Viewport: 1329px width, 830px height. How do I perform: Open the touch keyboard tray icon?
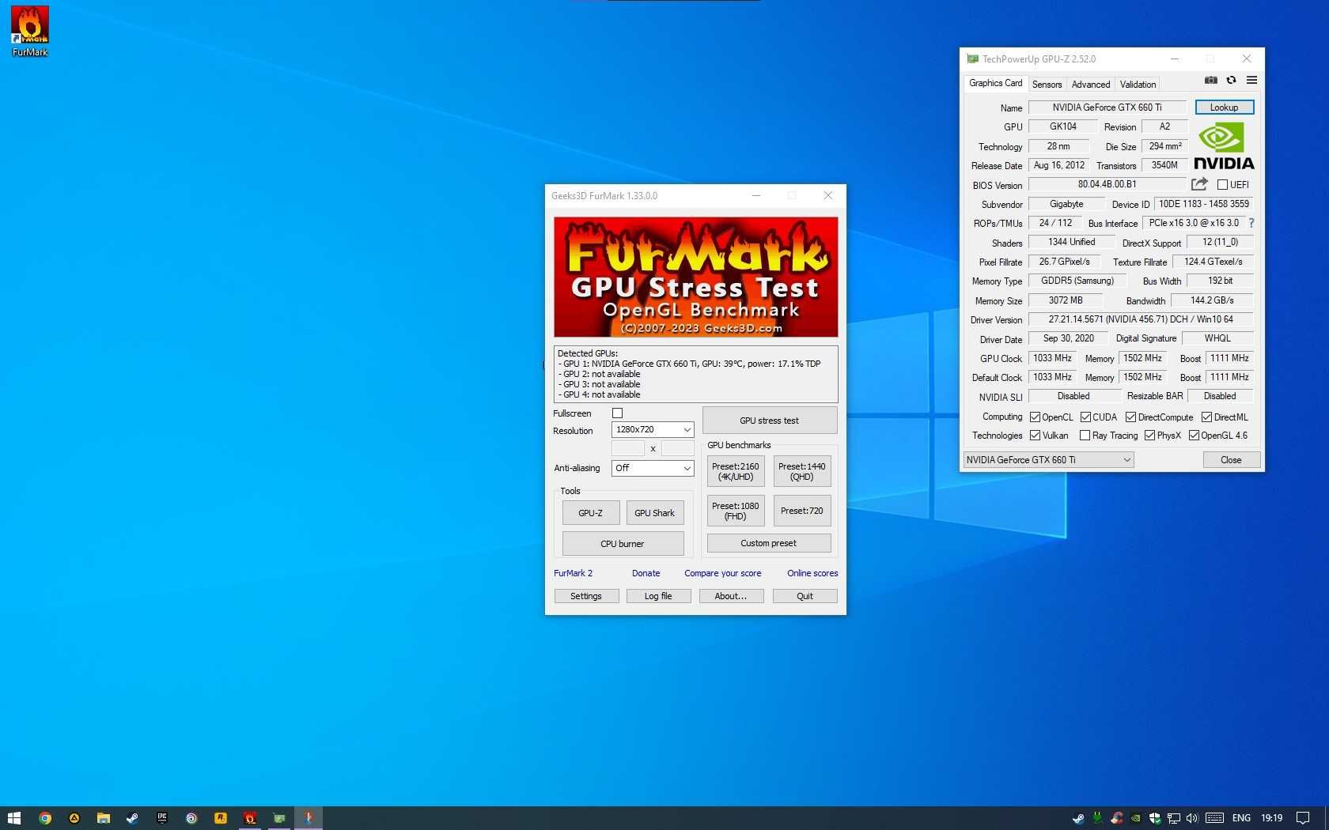[x=1215, y=818]
